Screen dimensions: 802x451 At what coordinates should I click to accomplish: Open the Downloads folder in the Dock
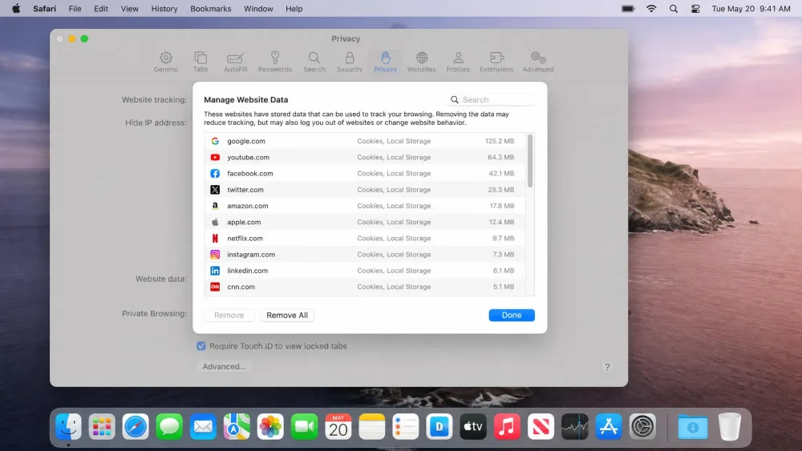693,426
